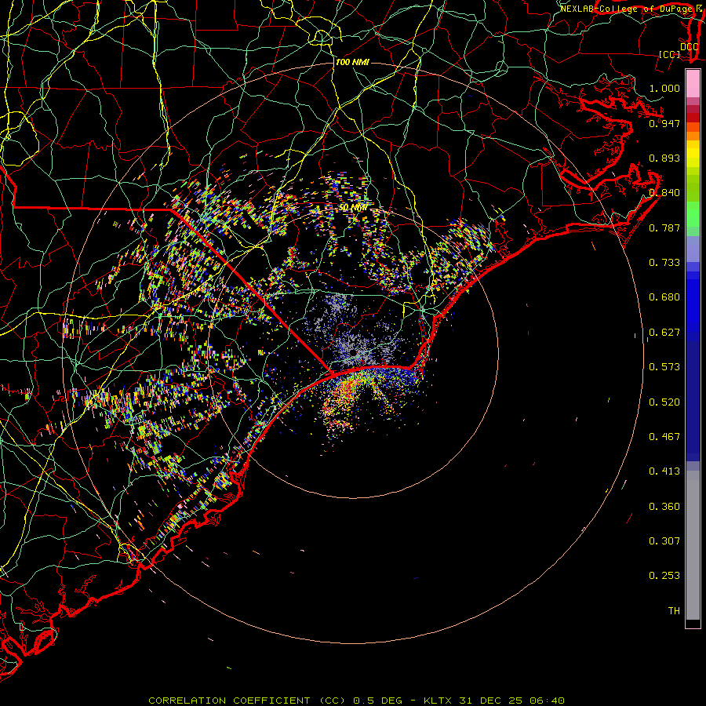Click the 50 NMI range ring label
The height and width of the screenshot is (706, 706).
point(352,207)
